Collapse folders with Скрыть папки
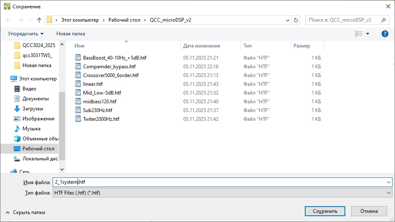Screen dimensions: 395x222 tap(25, 212)
